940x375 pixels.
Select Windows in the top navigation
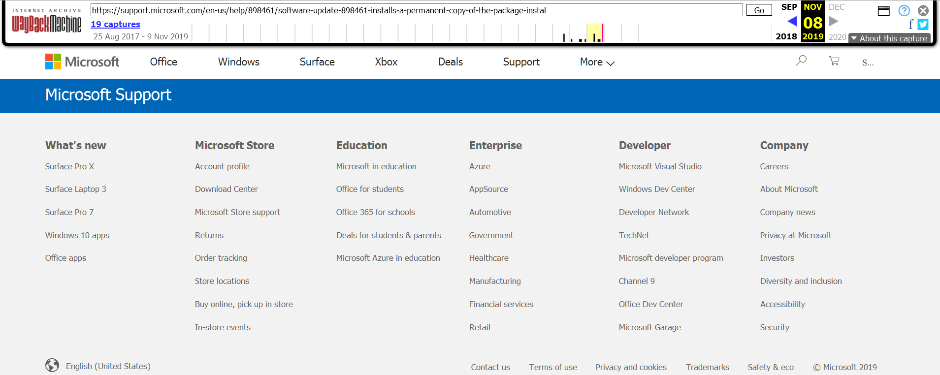click(x=239, y=62)
